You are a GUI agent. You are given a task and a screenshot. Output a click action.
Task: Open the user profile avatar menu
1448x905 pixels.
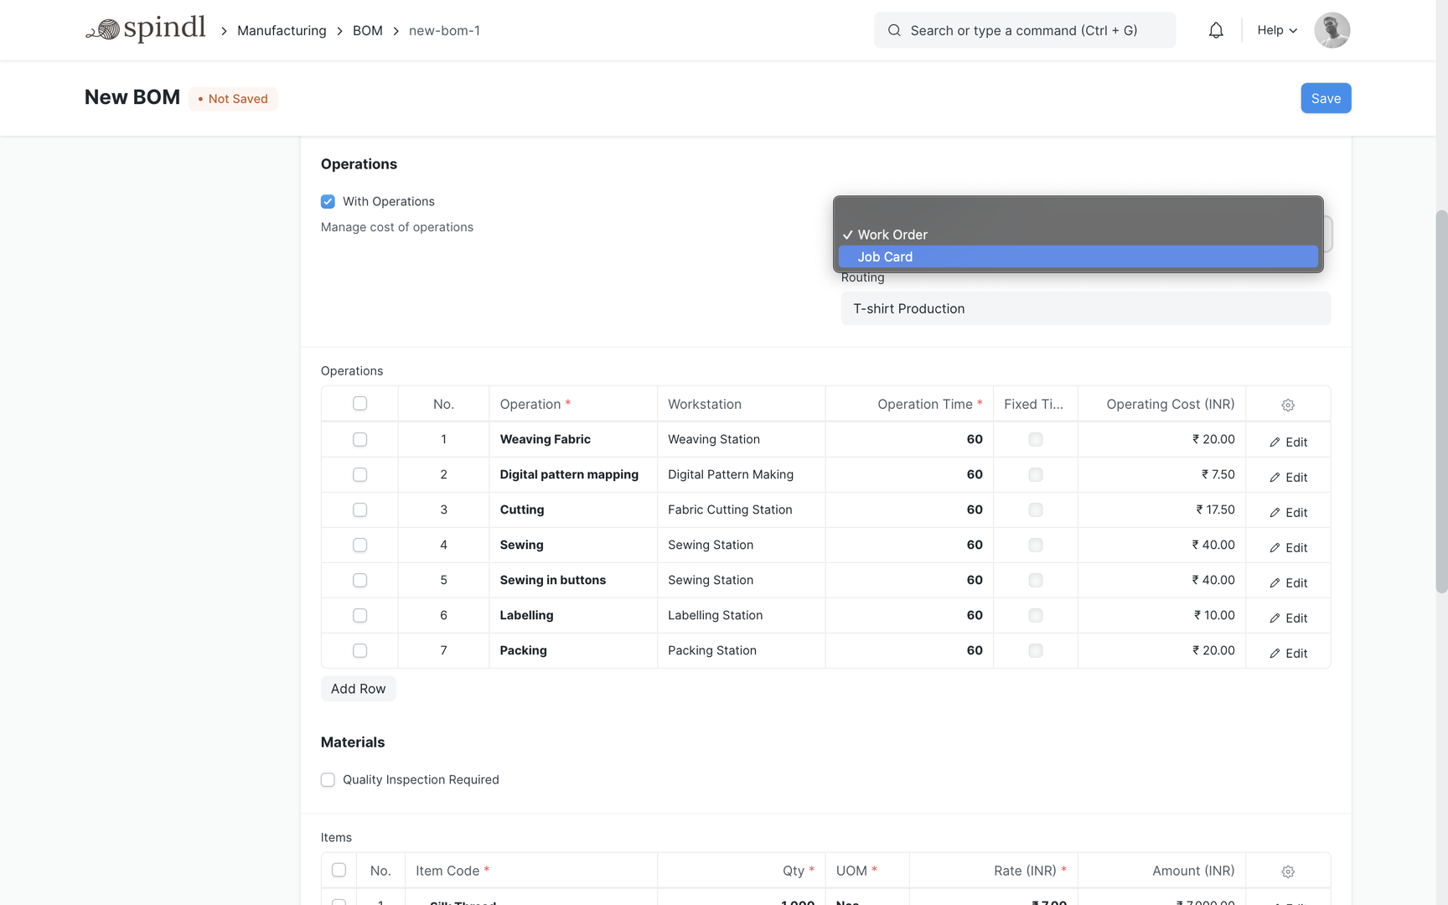coord(1332,30)
